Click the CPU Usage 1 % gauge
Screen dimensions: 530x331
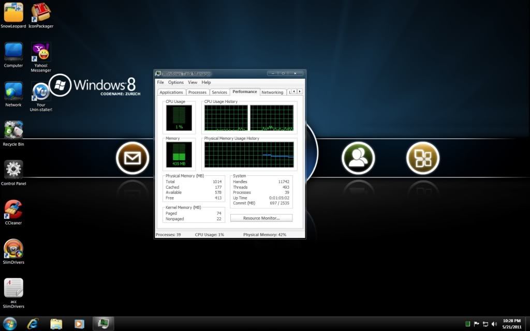(179, 118)
